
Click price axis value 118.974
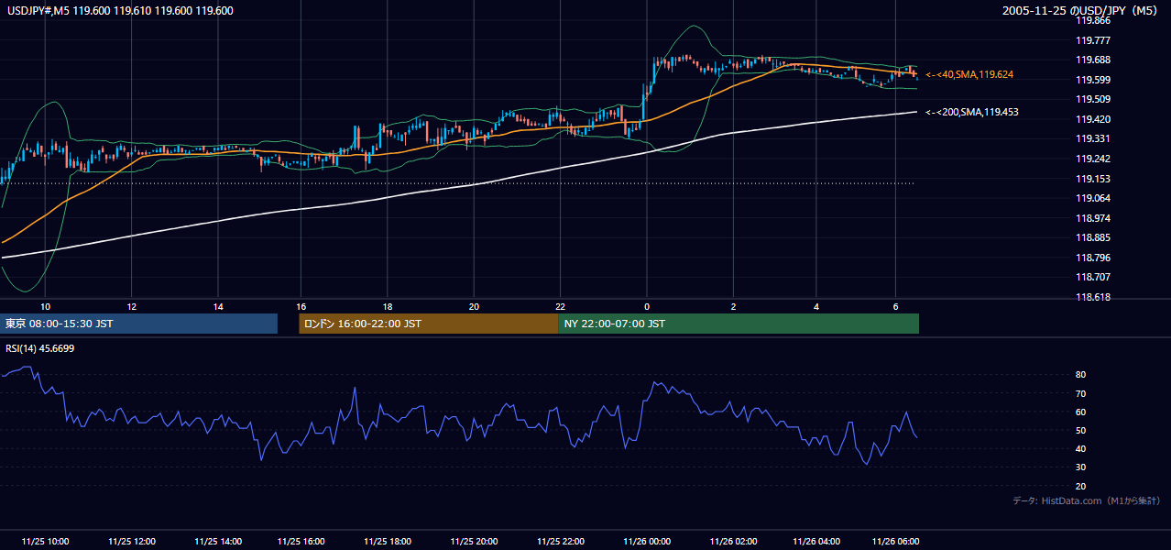pyautogui.click(x=1093, y=218)
